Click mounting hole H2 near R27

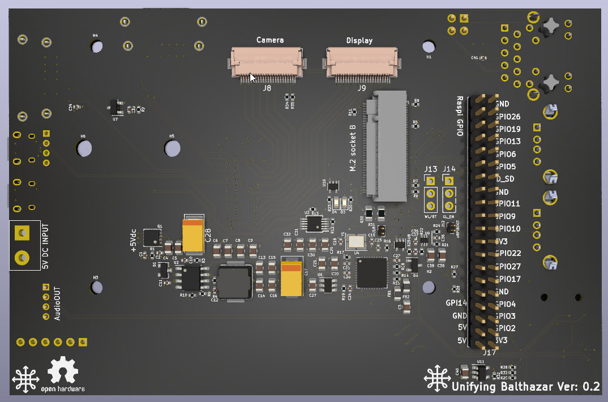[429, 287]
